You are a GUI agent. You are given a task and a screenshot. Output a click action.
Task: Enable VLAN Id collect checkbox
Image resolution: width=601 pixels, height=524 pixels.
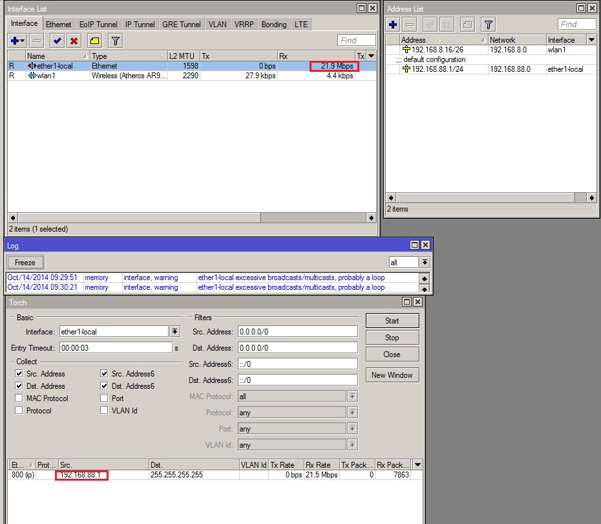click(104, 410)
